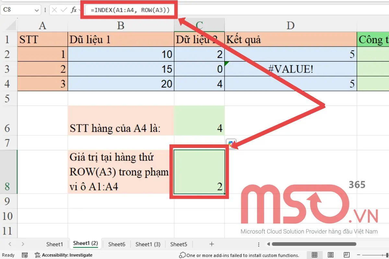Switch to Page Layout view in status bar

331,255
